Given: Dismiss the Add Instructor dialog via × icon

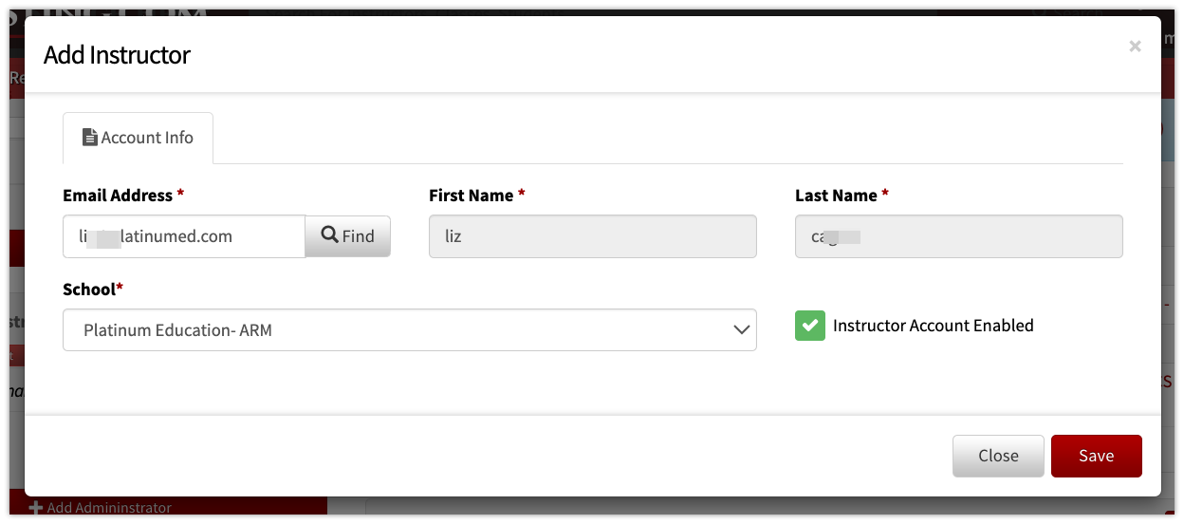Looking at the screenshot, I should pos(1135,46).
